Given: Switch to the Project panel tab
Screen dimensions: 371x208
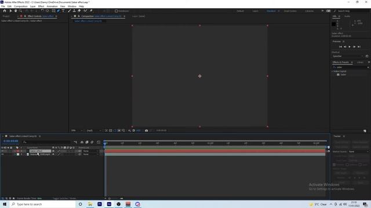Looking at the screenshot, I should coord(6,16).
